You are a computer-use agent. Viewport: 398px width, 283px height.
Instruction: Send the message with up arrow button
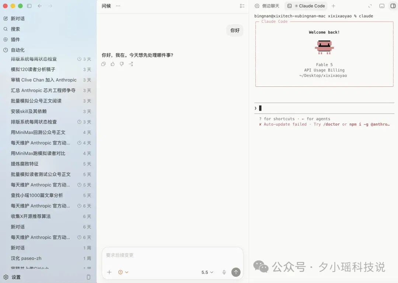[x=236, y=272]
